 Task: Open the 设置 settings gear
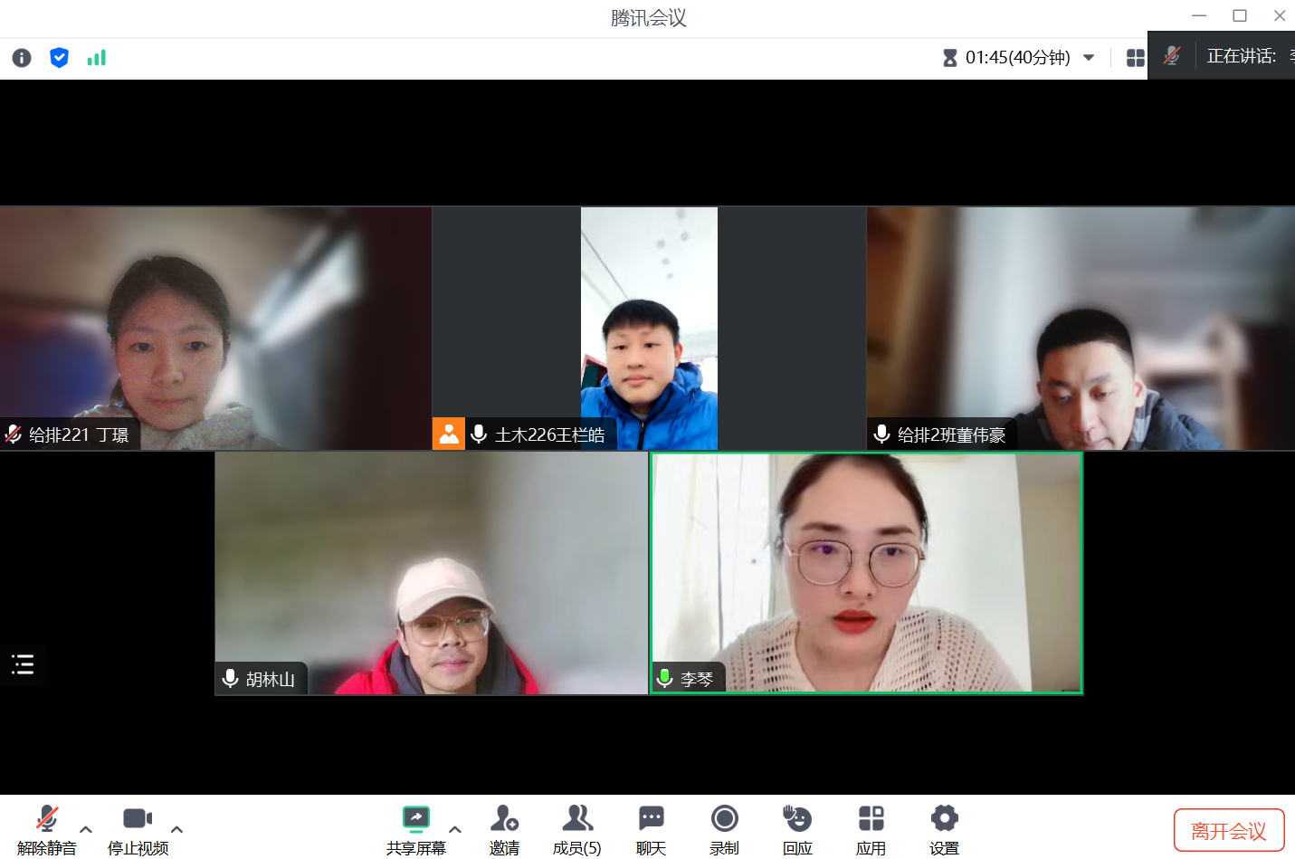pos(944,829)
